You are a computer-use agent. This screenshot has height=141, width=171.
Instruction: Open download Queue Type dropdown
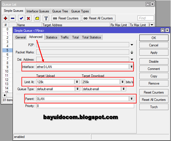tap(123, 89)
